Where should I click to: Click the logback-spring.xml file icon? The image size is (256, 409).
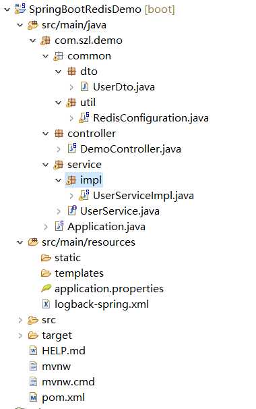(x=46, y=304)
